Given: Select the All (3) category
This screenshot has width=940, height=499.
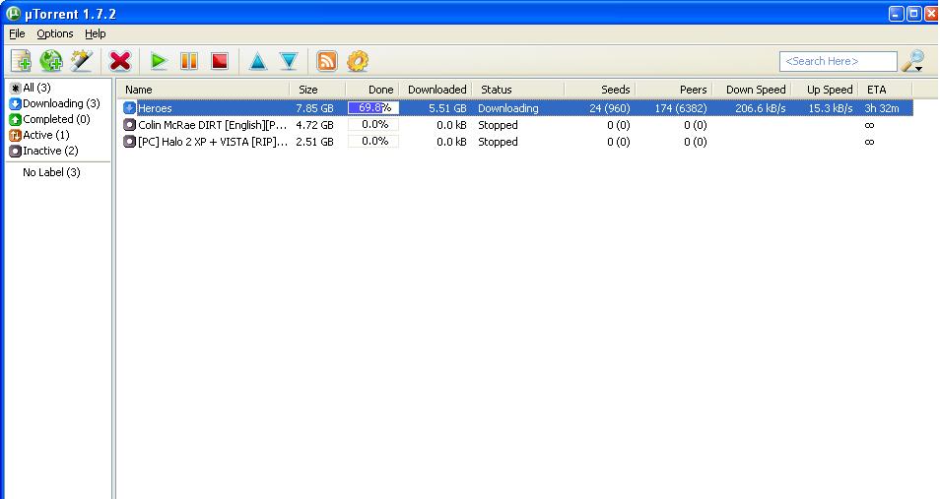Looking at the screenshot, I should 30,88.
